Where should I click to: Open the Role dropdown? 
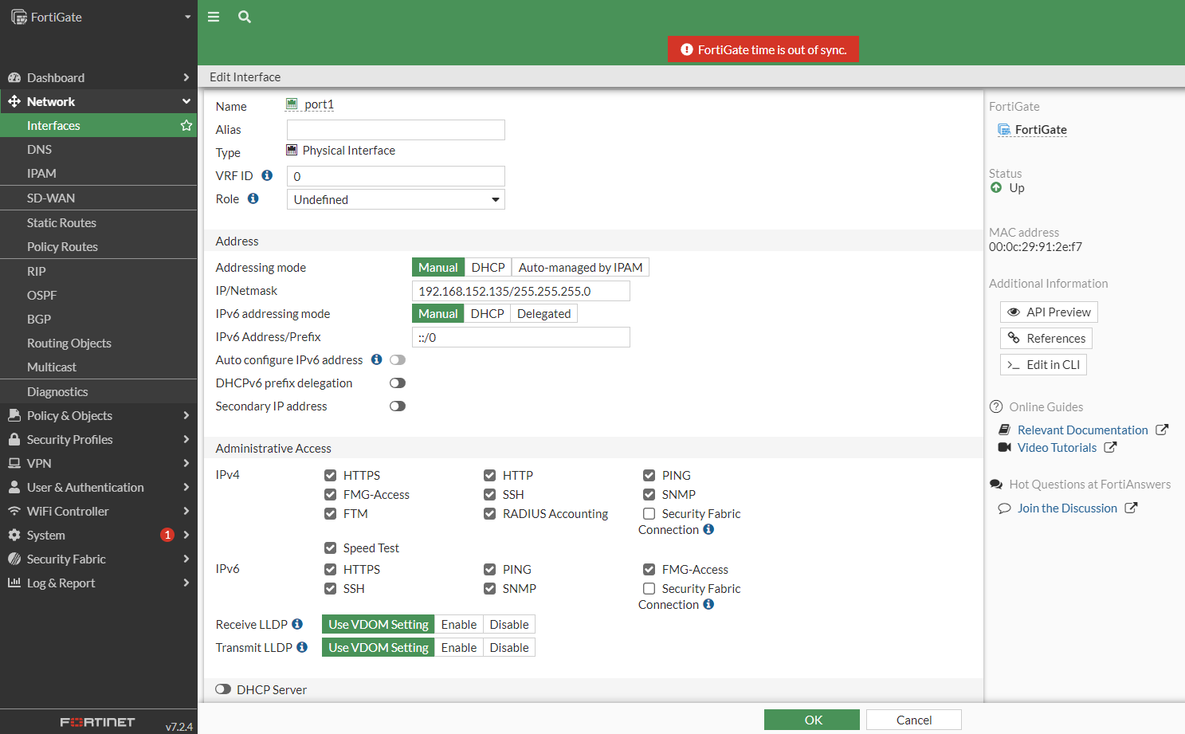click(x=396, y=199)
